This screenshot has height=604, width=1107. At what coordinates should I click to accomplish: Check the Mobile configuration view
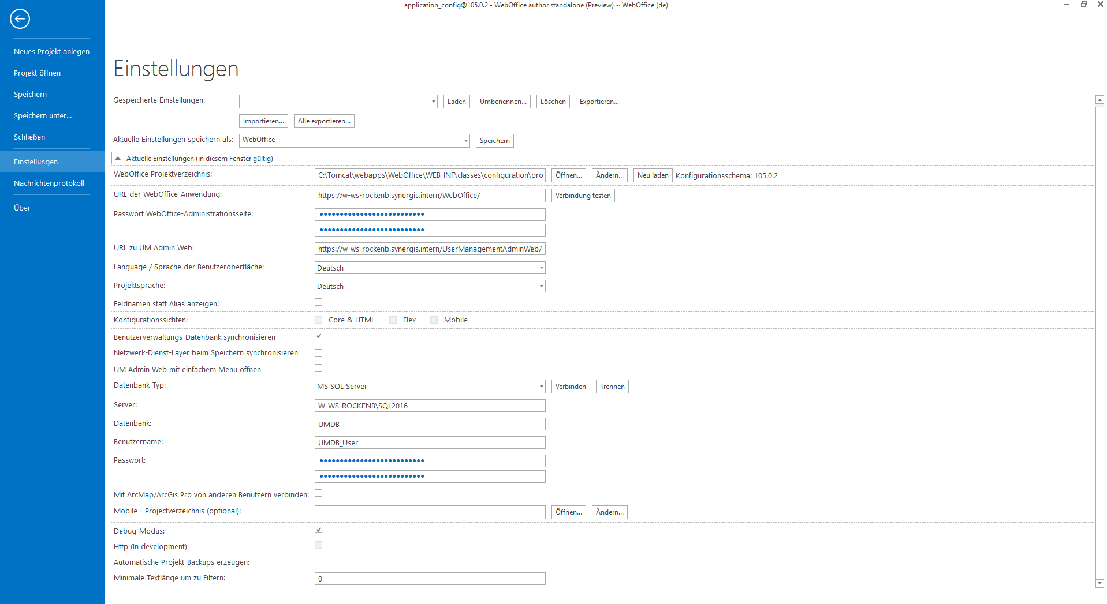coord(434,319)
